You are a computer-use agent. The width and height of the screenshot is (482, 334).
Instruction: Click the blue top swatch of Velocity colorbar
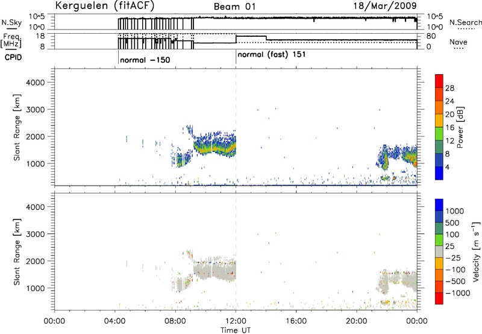click(x=439, y=205)
